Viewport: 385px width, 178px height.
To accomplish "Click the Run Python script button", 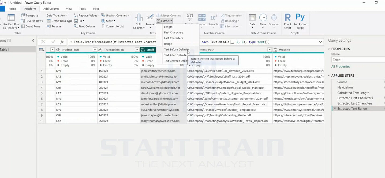I will tap(300, 21).
